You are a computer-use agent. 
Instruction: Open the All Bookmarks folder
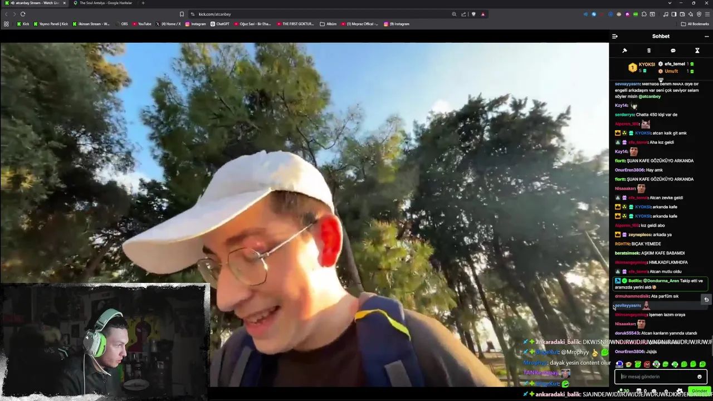click(x=695, y=24)
